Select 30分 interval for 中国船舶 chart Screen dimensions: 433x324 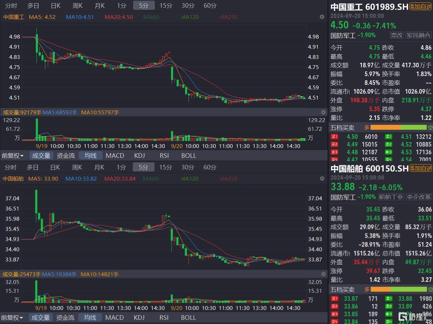tap(188, 167)
